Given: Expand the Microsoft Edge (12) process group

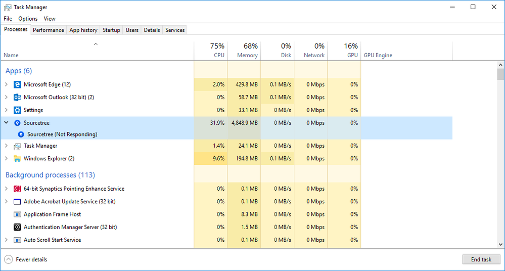Looking at the screenshot, I should point(6,84).
